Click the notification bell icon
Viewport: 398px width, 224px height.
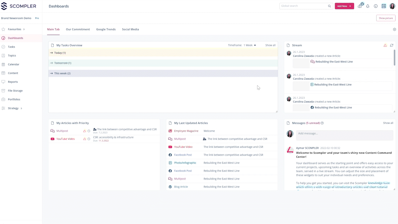(368, 6)
